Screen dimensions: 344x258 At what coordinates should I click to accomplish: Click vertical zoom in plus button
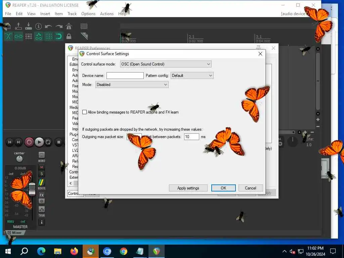tap(318, 120)
